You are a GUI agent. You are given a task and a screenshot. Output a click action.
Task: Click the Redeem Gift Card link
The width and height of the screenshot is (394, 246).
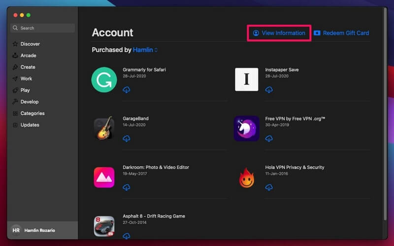coord(341,33)
